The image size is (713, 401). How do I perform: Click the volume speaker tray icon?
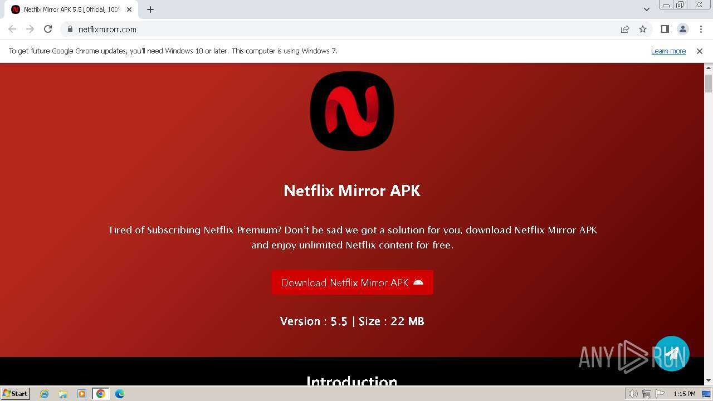tap(633, 394)
